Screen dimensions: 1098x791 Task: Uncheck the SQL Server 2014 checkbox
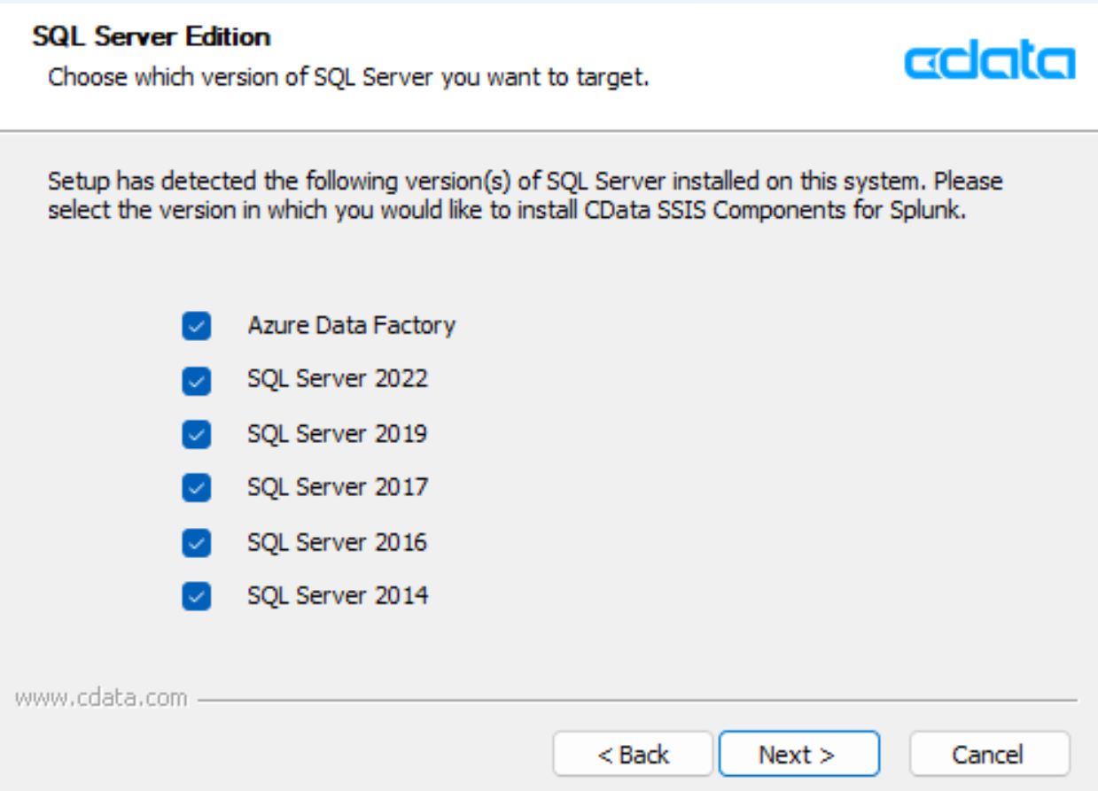(197, 597)
